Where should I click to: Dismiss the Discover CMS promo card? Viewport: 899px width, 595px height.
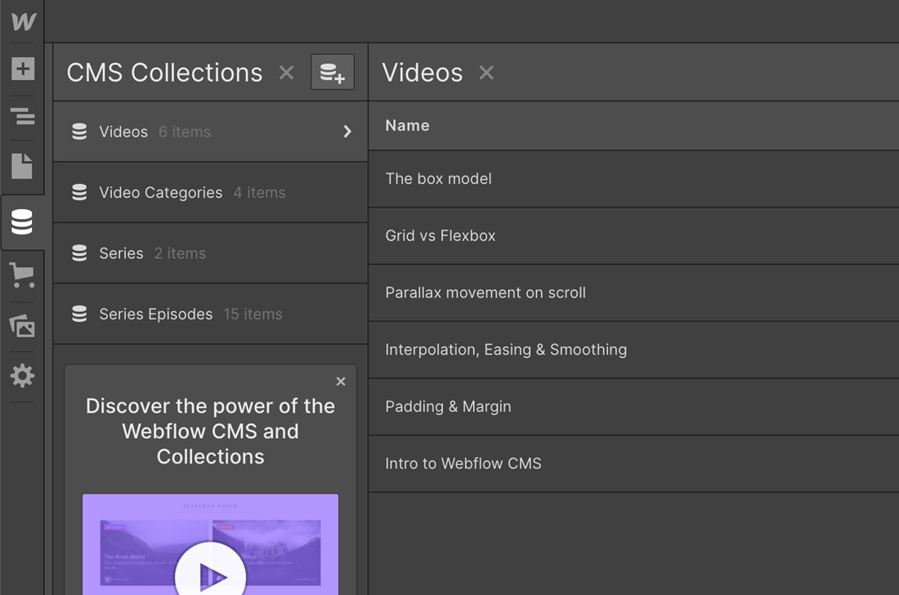coord(341,382)
